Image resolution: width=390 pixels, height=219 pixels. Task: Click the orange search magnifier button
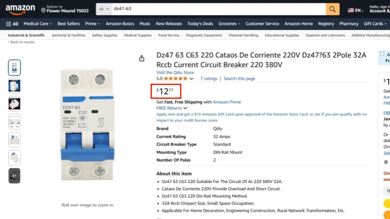333,9
